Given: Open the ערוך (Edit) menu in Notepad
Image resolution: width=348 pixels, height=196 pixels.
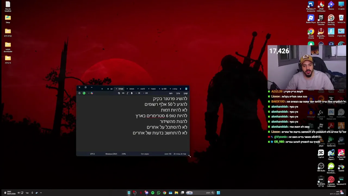Looking at the screenshot, I should point(178,93).
